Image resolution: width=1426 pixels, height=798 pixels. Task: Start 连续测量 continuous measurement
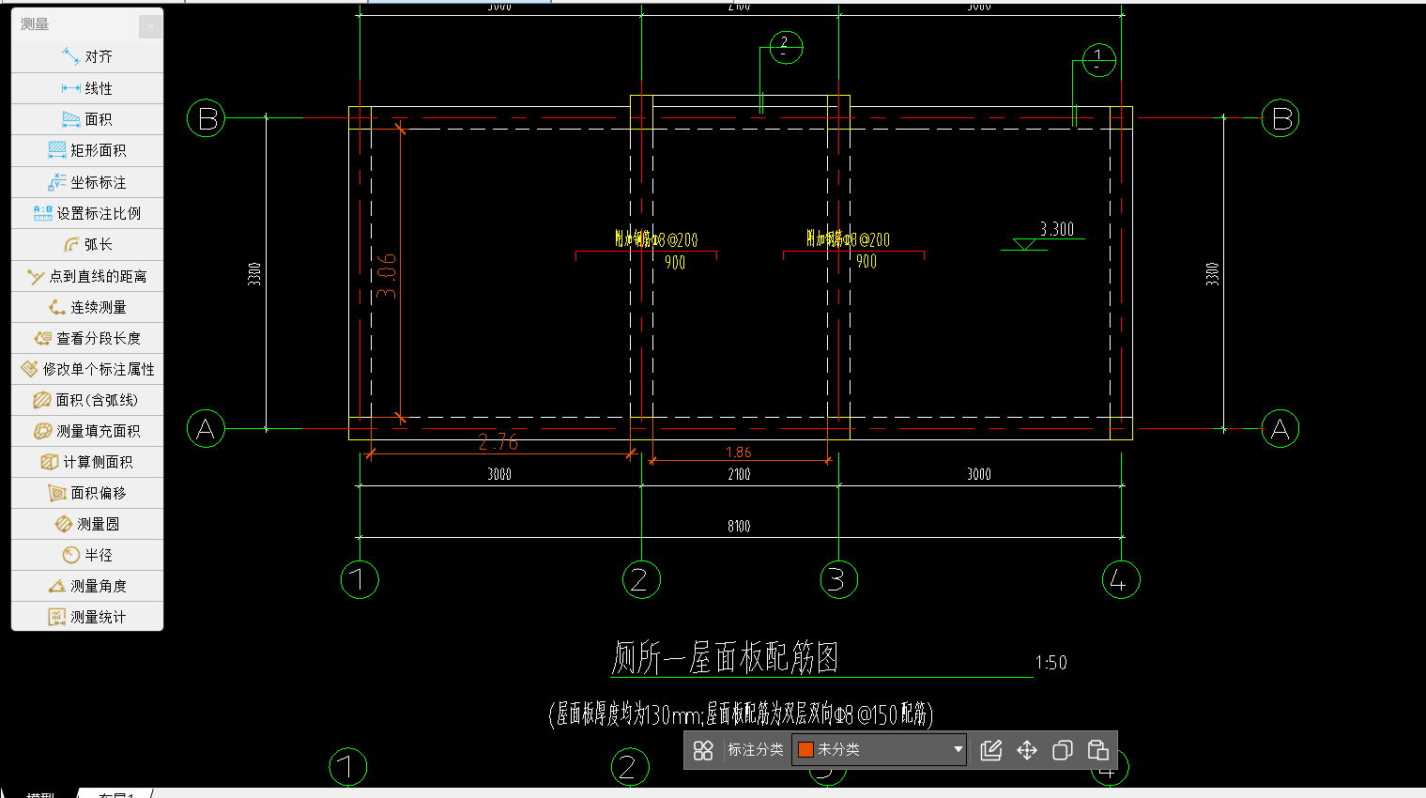tap(87, 307)
